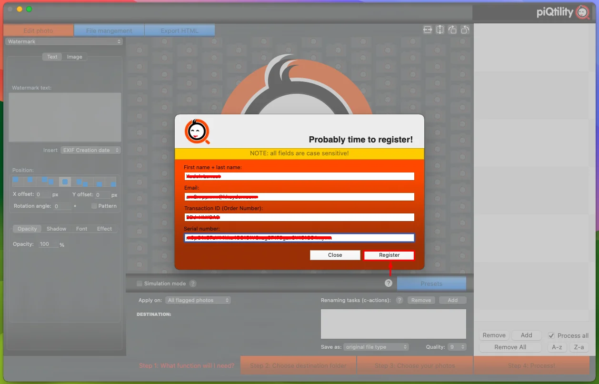Image resolution: width=599 pixels, height=384 pixels.
Task: Click help icon next to Simulation mode
Action: pyautogui.click(x=193, y=283)
